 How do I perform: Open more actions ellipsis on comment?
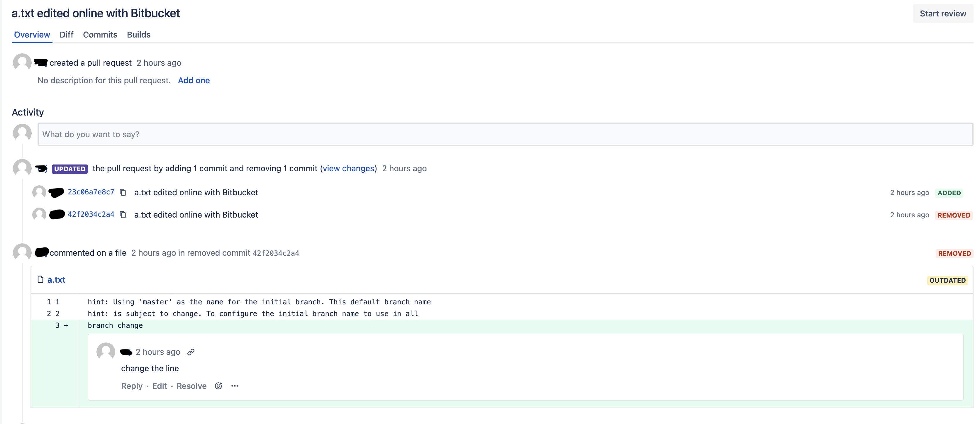(x=235, y=386)
